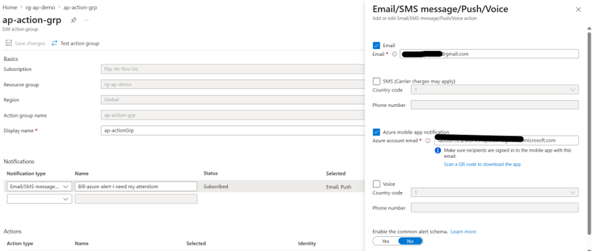
Task: Open Voice Country code dropdown
Action: 494,192
